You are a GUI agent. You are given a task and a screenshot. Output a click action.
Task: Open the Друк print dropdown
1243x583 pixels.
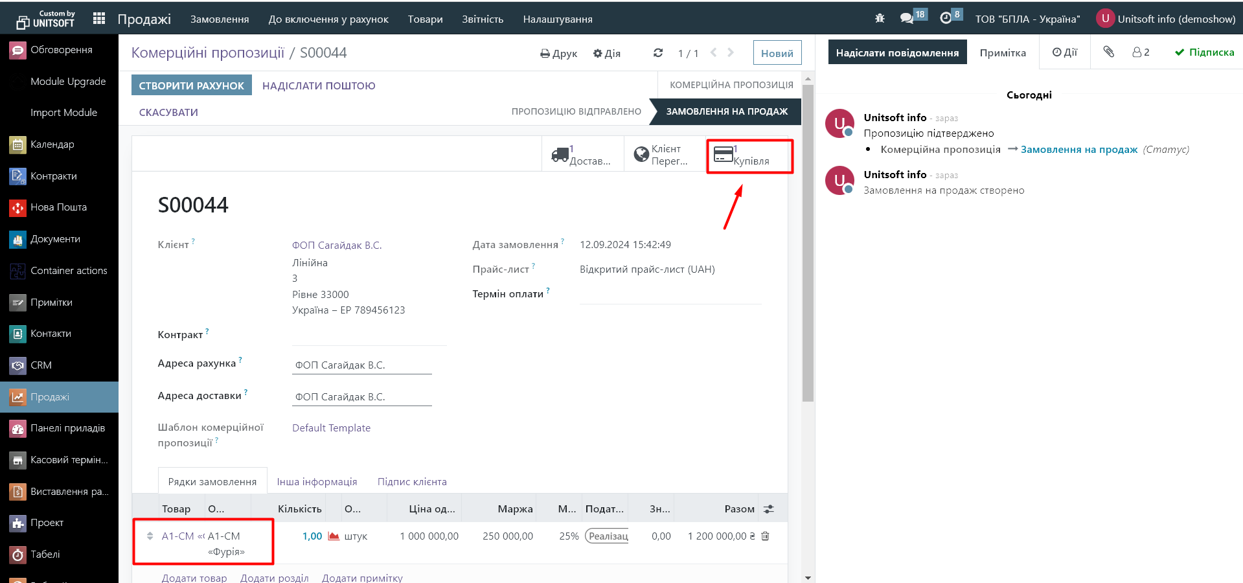[558, 53]
